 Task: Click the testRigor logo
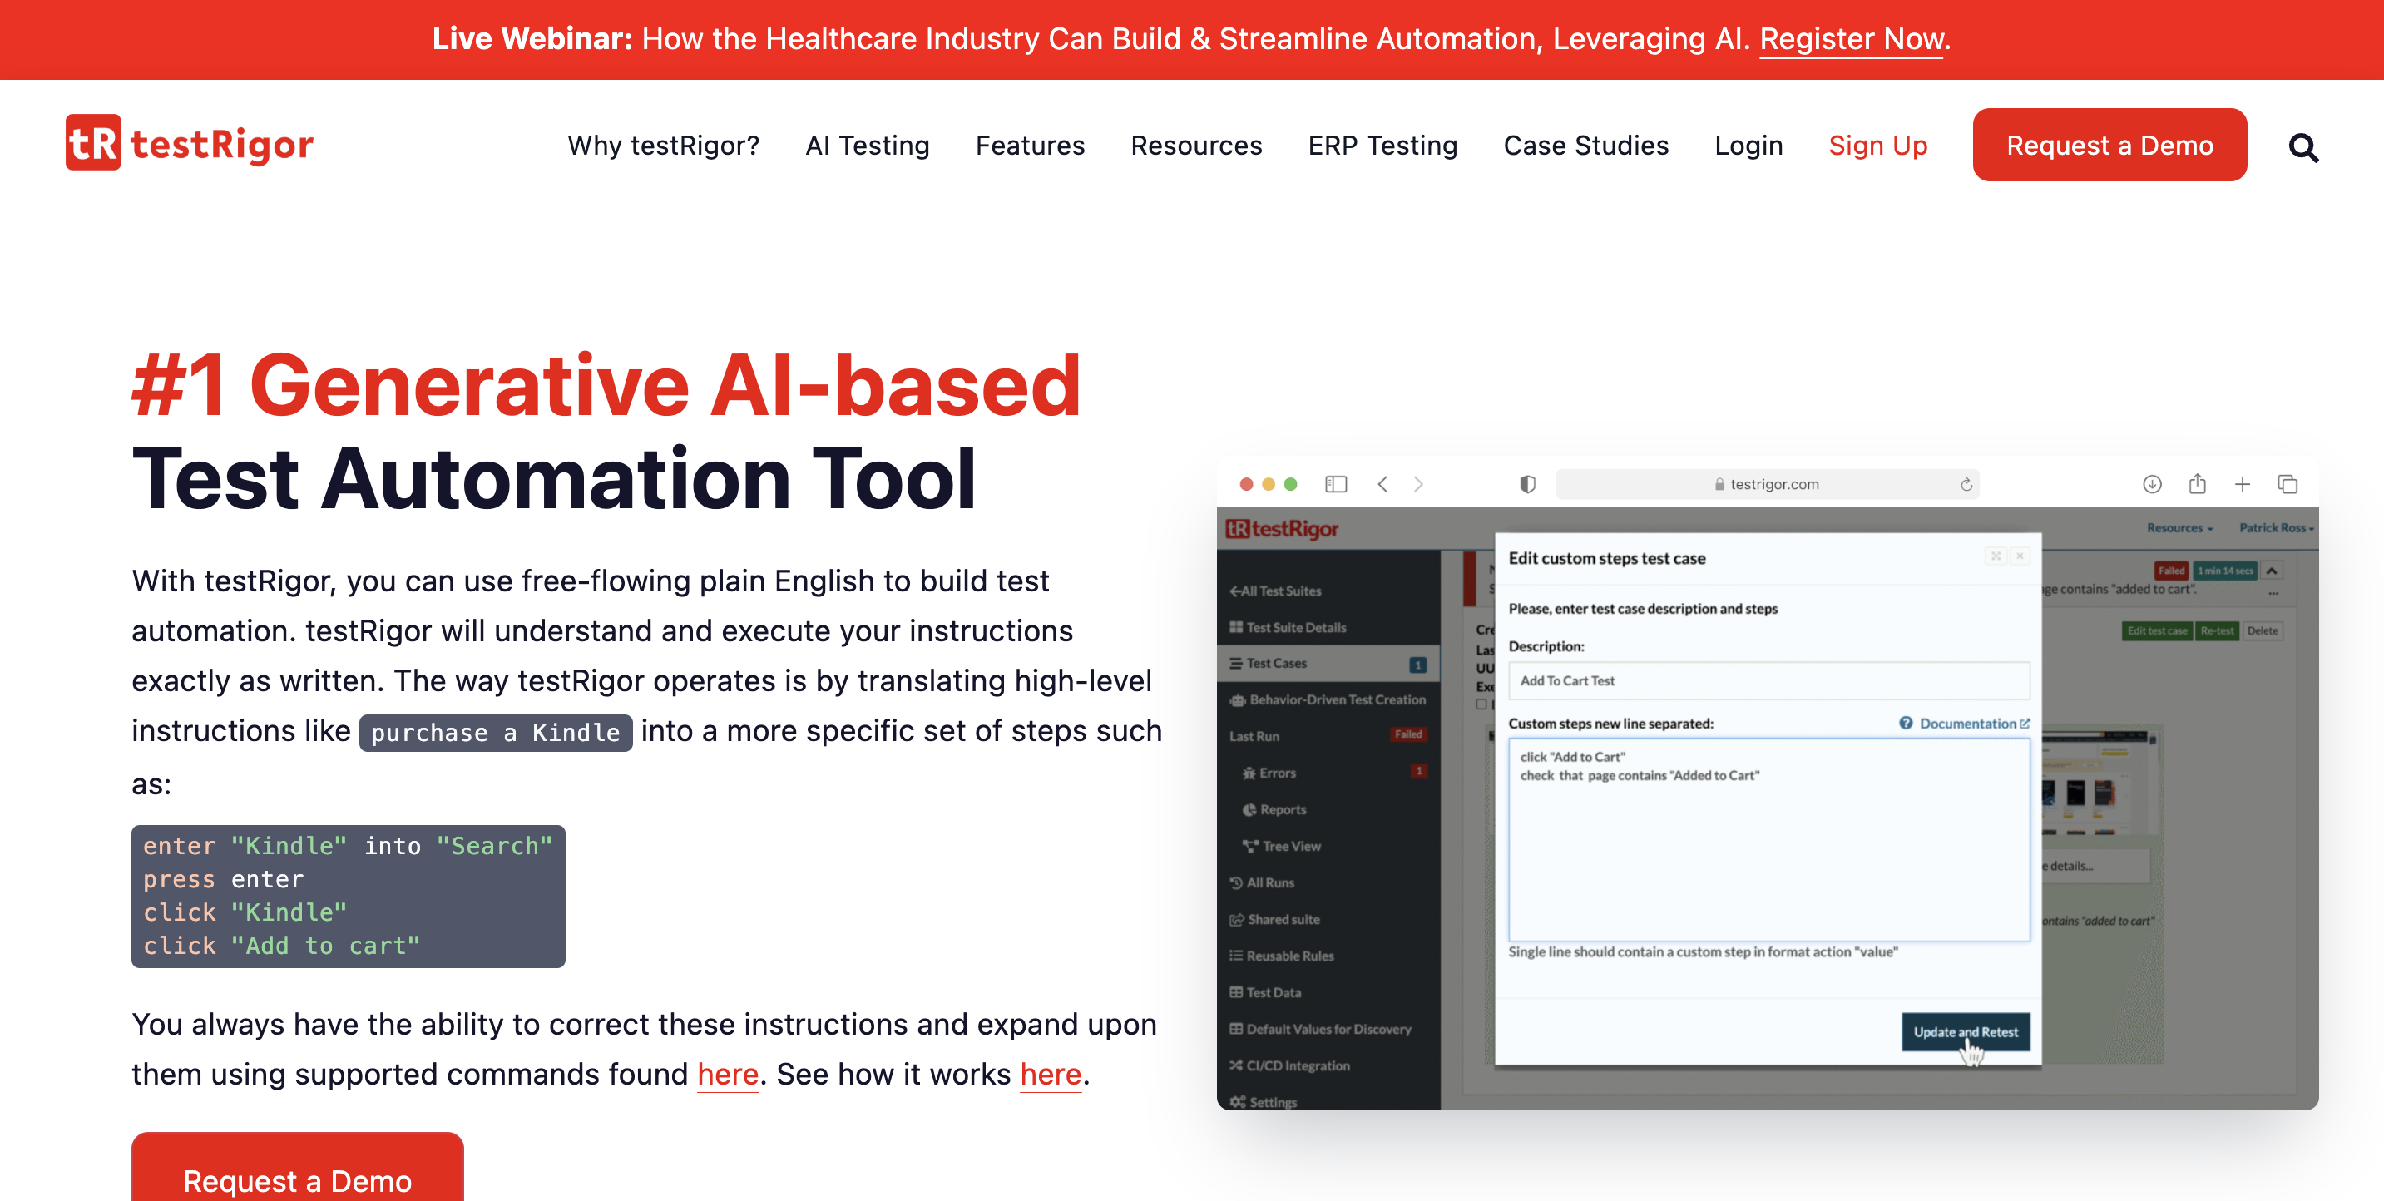[x=190, y=143]
